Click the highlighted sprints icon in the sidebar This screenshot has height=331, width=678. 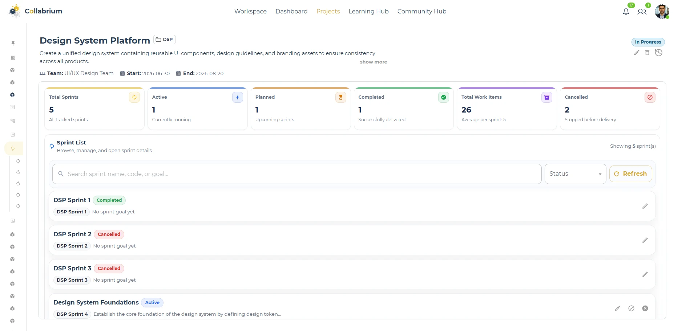(13, 148)
